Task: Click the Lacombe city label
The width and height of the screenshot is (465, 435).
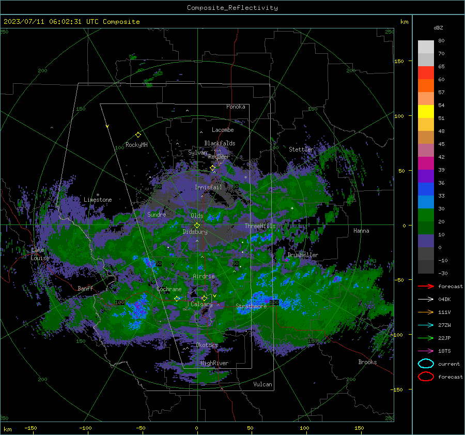Action: 222,130
